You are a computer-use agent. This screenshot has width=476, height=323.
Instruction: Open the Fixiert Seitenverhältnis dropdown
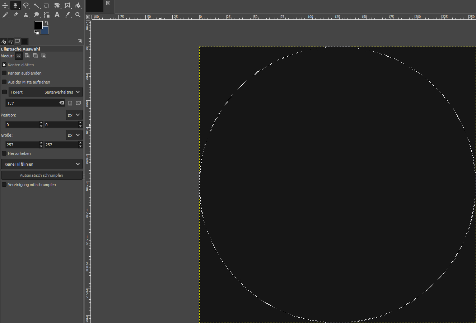tap(46, 92)
